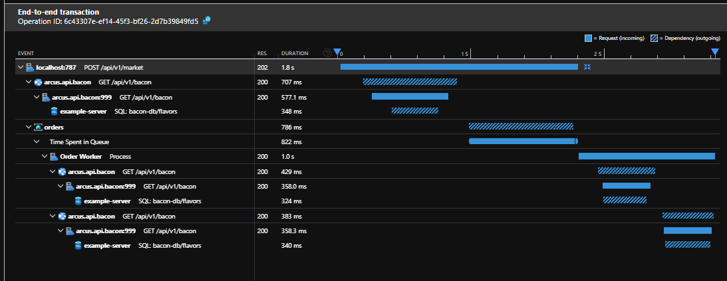Click the last example-server SQL database icon

pos(78,246)
